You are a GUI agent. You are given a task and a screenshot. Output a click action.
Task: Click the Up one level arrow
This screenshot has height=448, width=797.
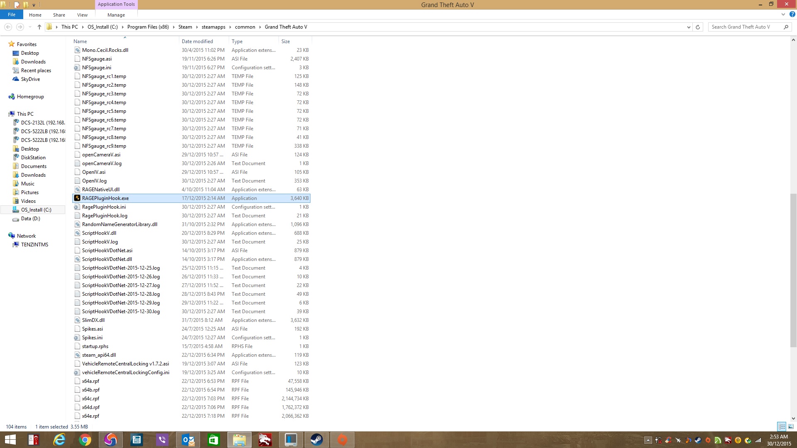(39, 27)
